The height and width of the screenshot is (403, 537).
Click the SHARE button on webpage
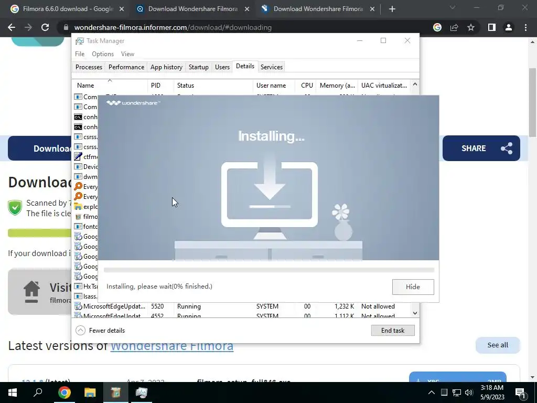(481, 149)
